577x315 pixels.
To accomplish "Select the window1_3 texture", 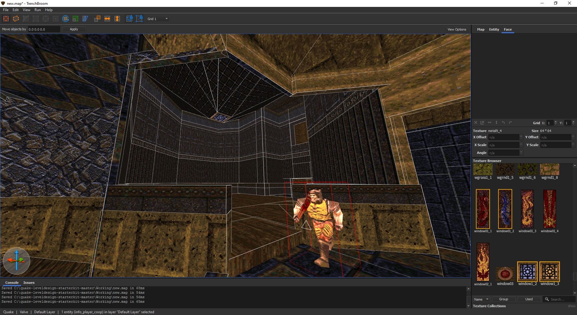I will pos(550,274).
